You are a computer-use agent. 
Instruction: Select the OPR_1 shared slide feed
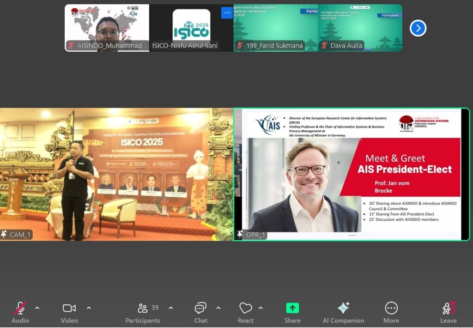tap(352, 175)
